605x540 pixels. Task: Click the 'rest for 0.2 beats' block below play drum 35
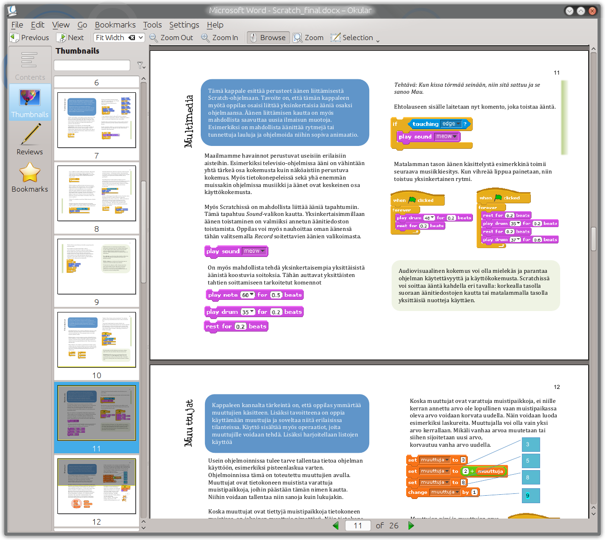pyautogui.click(x=236, y=326)
